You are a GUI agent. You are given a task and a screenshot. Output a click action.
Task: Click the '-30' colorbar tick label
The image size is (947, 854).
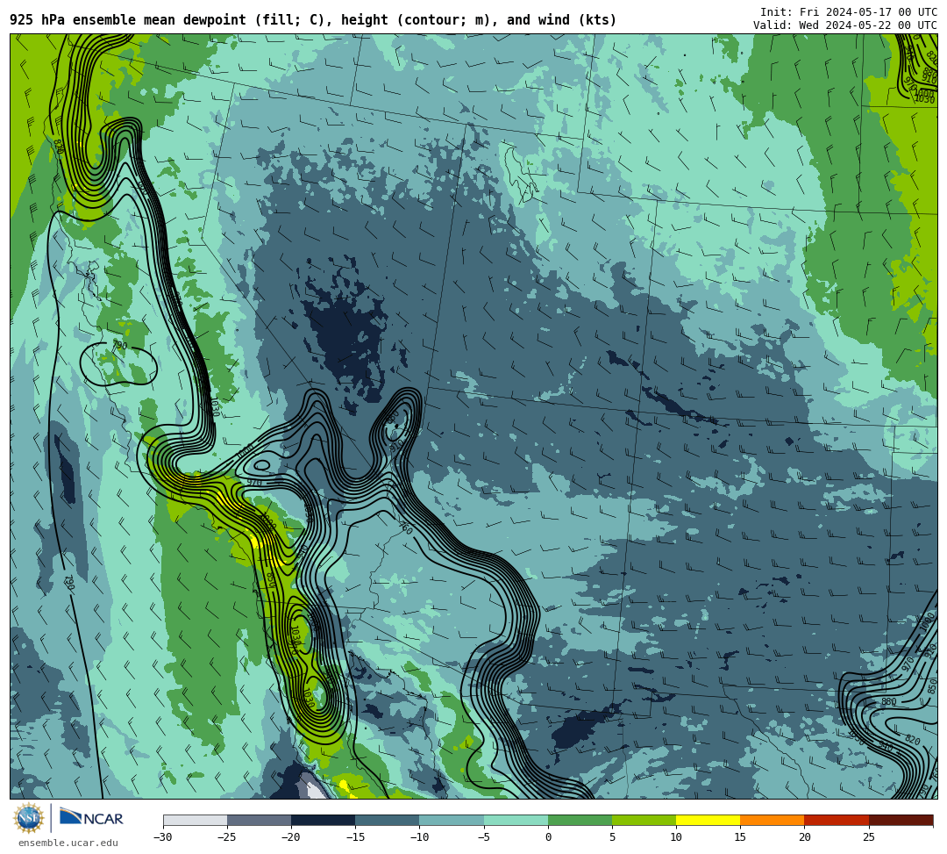(162, 837)
